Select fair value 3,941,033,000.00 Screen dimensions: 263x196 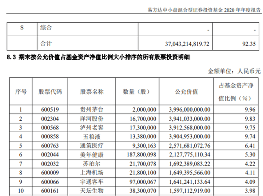pyautogui.click(x=189, y=119)
